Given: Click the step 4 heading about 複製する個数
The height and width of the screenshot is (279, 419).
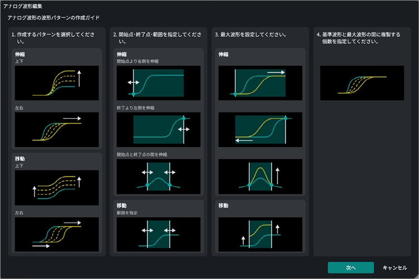Looking at the screenshot, I should (358, 38).
